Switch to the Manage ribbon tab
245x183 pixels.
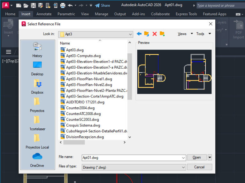click(x=101, y=14)
